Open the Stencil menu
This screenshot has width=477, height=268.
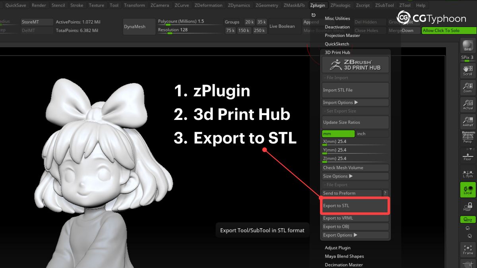point(58,5)
